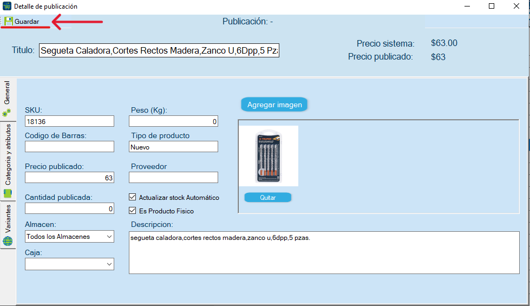
Task: Click the globe icon on Variantes tab
Action: tap(8, 241)
